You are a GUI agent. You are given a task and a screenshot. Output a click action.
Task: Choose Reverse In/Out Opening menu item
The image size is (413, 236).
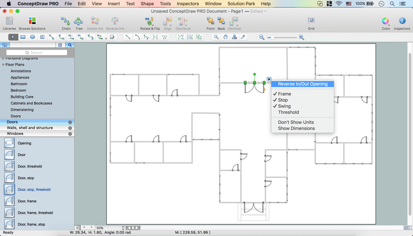click(303, 84)
